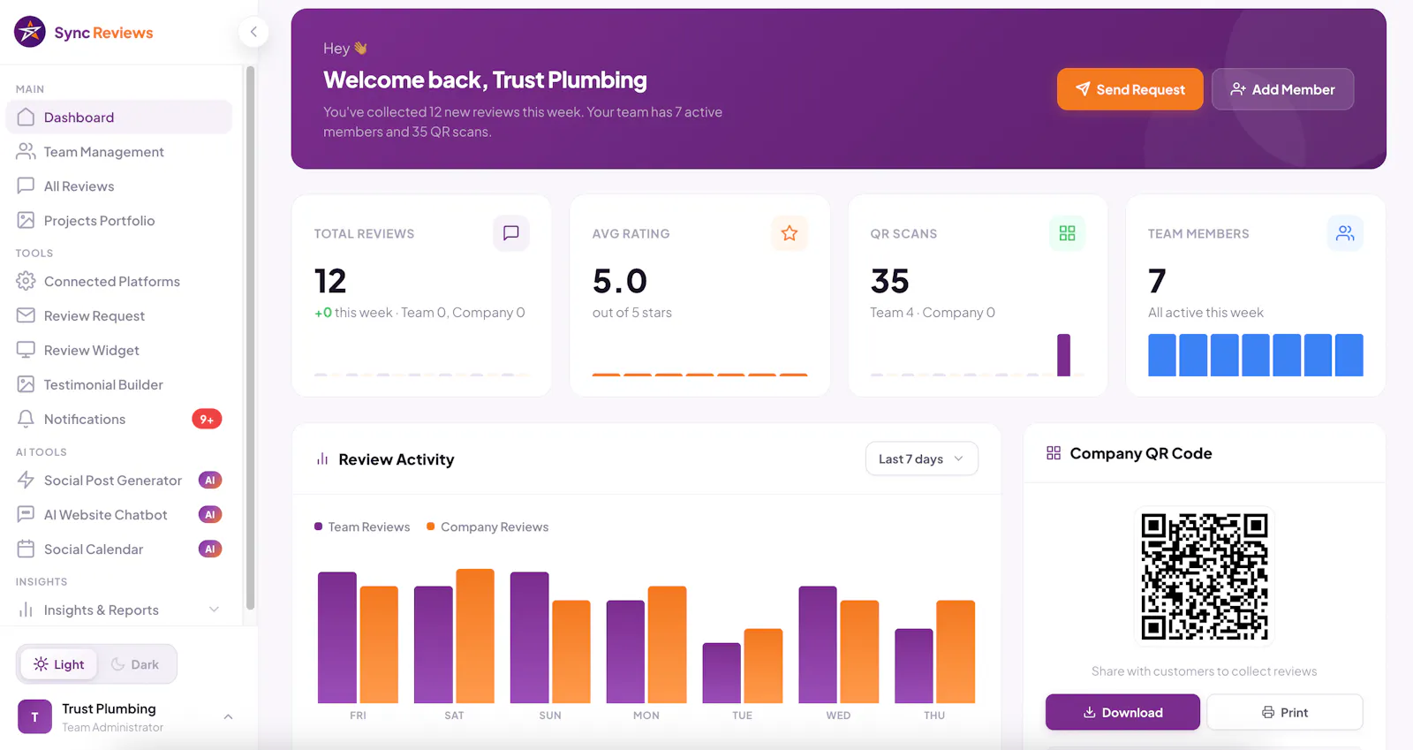This screenshot has width=1413, height=750.
Task: Click the Review Activity chart icon
Action: click(x=322, y=459)
